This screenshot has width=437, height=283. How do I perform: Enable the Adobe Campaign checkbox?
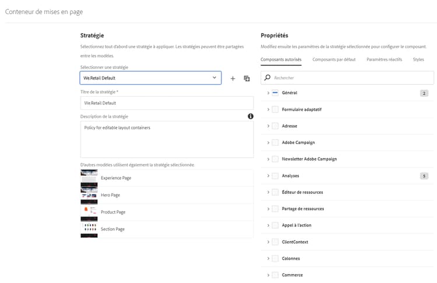click(x=275, y=142)
